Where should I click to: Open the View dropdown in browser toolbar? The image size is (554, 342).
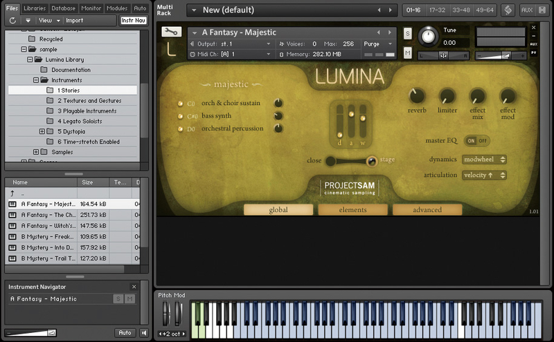tap(49, 21)
